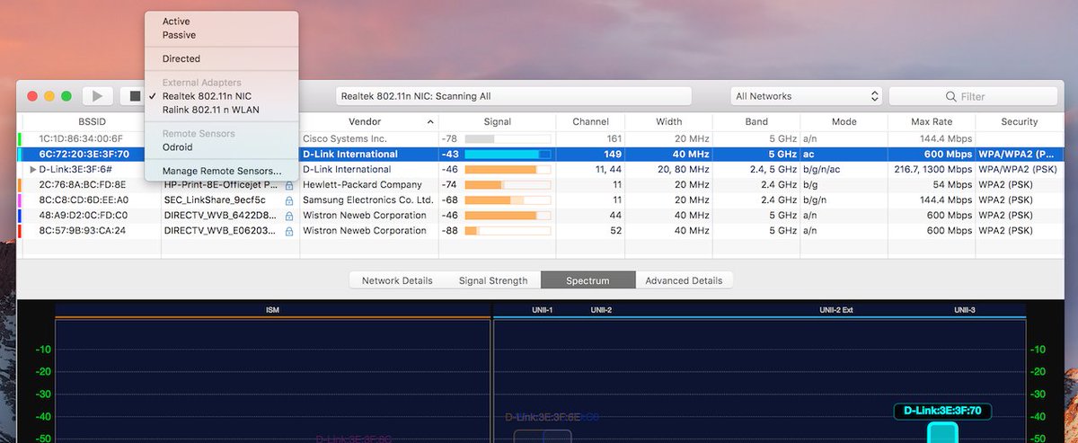Toggle Vendor column sort arrow

(429, 122)
